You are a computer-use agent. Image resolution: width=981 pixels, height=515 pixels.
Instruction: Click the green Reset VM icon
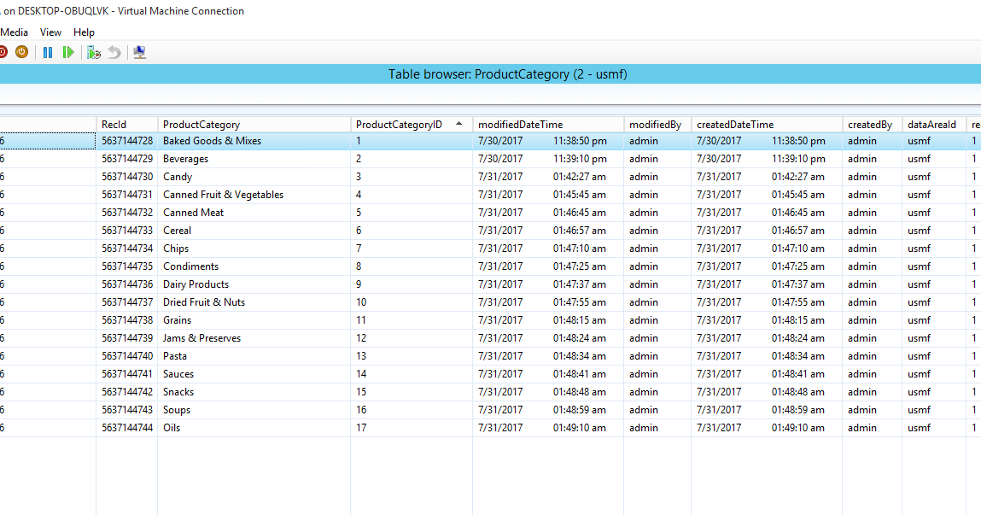coord(68,53)
